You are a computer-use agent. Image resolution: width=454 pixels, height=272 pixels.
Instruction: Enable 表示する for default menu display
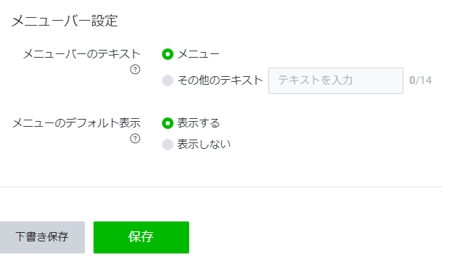coord(168,123)
